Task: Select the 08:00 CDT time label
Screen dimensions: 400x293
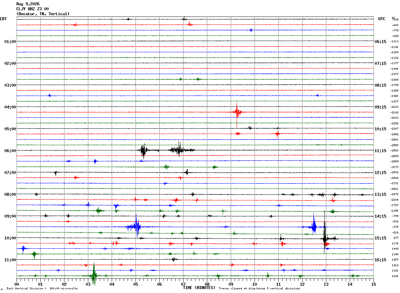Action: click(10, 194)
